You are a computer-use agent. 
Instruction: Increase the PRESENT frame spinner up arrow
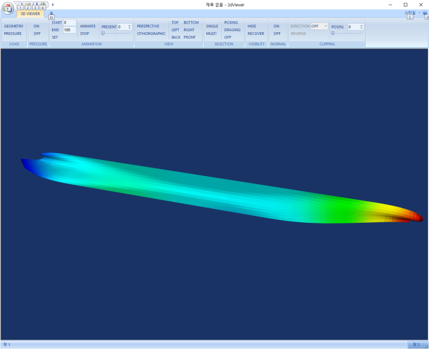click(x=129, y=25)
